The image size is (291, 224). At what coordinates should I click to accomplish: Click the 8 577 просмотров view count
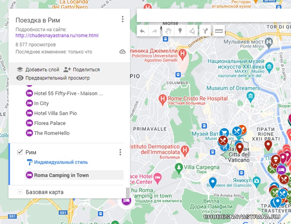point(36,45)
